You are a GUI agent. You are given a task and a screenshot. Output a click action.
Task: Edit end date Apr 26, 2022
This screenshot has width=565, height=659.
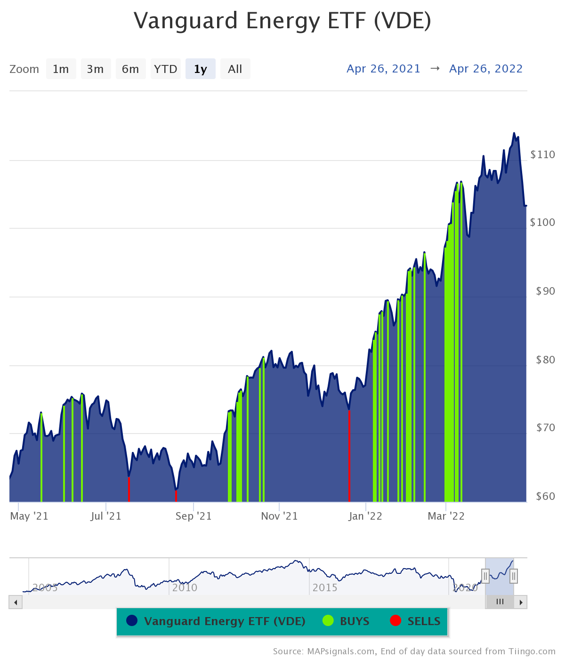486,69
